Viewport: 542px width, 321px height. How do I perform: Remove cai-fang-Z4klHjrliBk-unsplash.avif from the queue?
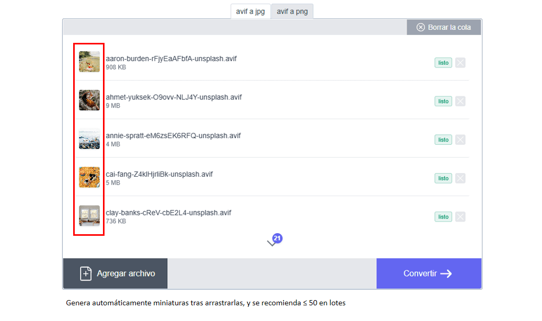click(x=460, y=178)
